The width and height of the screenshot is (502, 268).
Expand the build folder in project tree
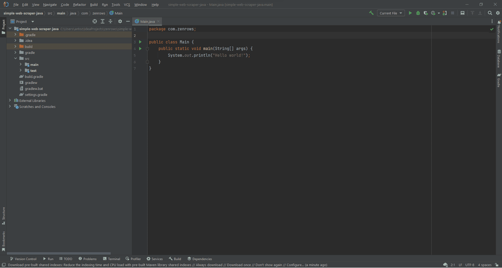(x=15, y=47)
